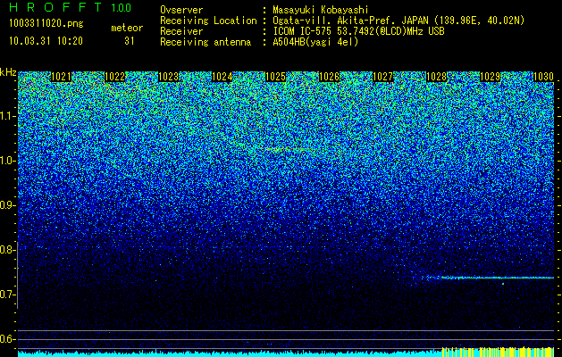Click the 1022 time marker
The image size is (562, 357).
(x=115, y=77)
